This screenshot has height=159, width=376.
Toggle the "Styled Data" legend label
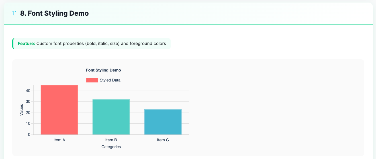pyautogui.click(x=110, y=80)
